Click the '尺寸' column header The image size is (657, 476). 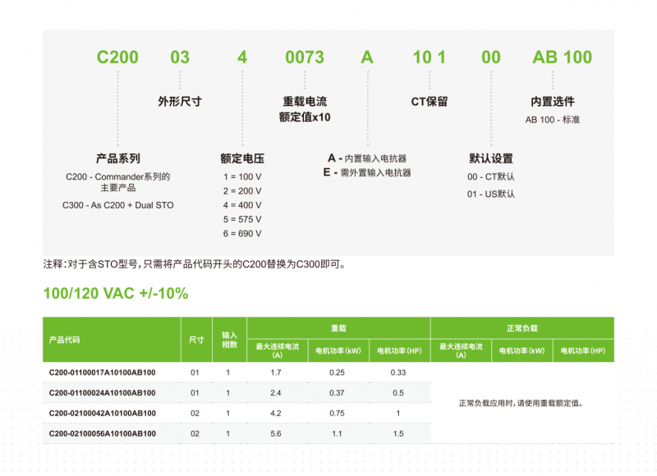[x=196, y=340]
